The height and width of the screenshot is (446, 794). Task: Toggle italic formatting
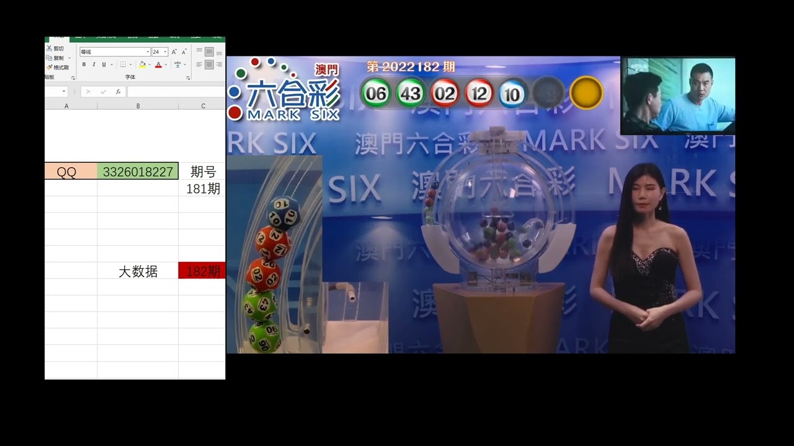[x=94, y=64]
